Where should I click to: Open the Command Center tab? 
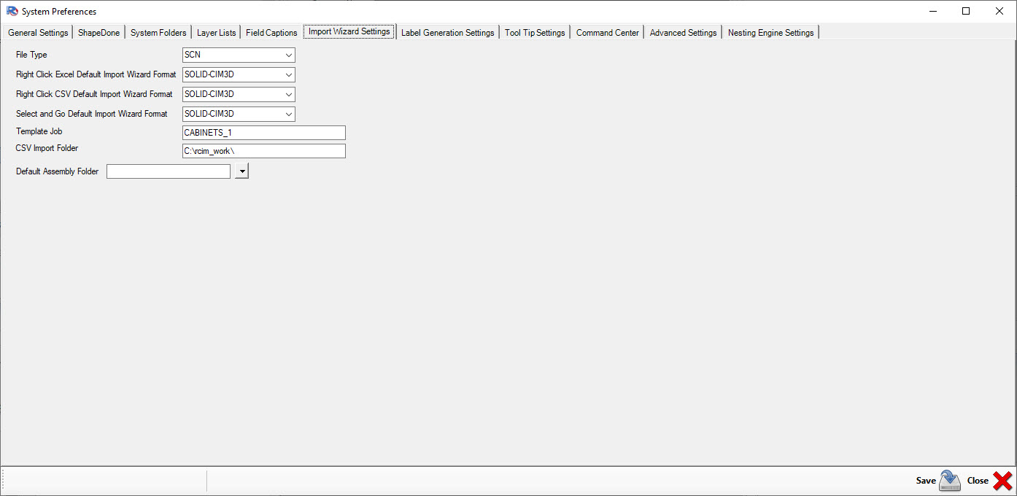coord(607,32)
